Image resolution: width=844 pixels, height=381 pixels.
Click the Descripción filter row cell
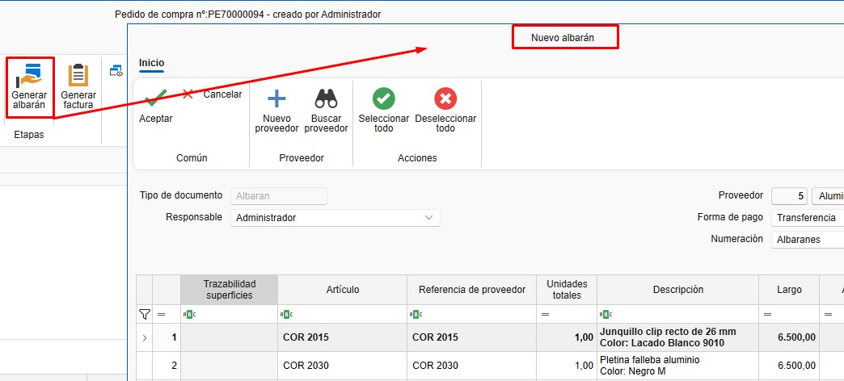coord(678,314)
